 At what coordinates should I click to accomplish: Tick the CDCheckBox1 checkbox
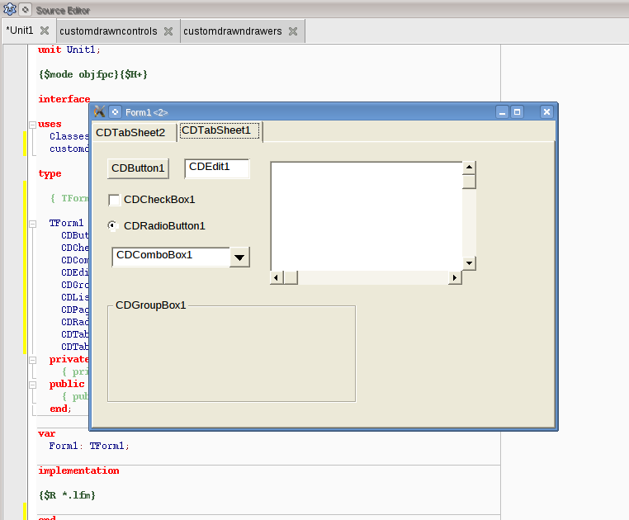[x=115, y=200]
